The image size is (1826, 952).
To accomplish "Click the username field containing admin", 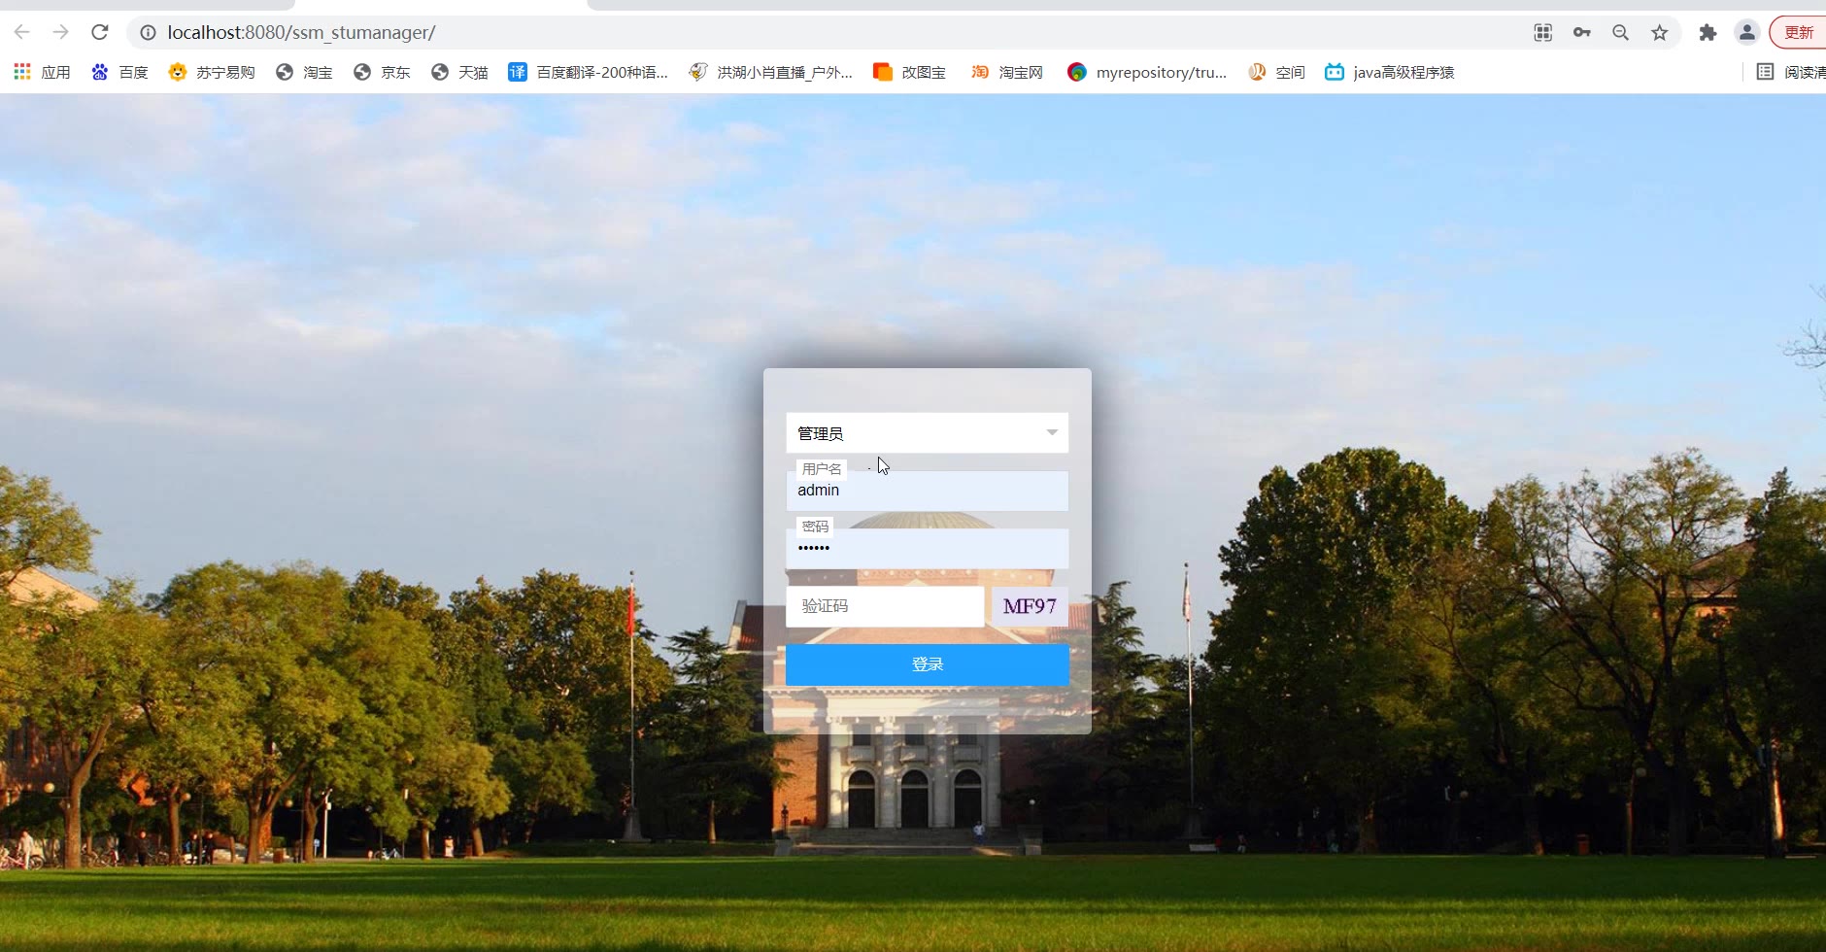I will tap(928, 491).
